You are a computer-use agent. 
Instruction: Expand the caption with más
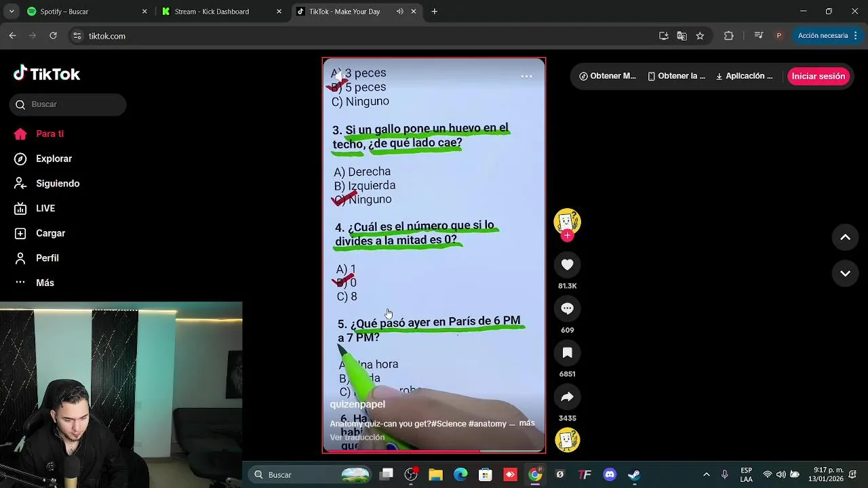527,423
